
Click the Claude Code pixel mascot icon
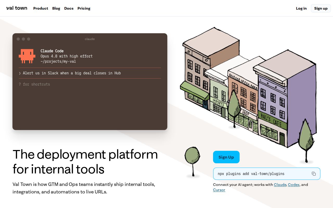point(27,56)
